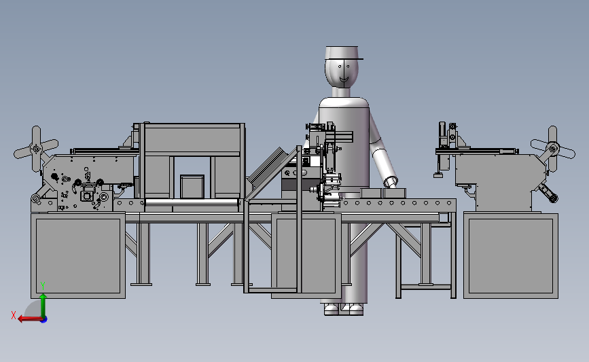
Task: Select the left four-blade reel holder
Action: [36, 149]
